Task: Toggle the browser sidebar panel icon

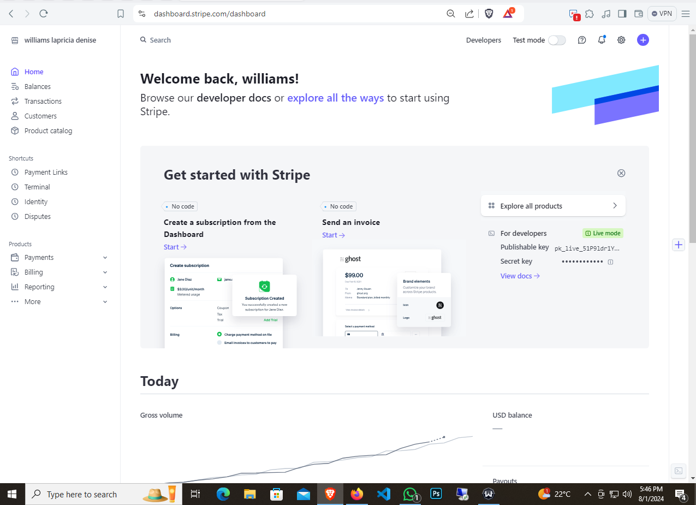Action: coord(622,14)
